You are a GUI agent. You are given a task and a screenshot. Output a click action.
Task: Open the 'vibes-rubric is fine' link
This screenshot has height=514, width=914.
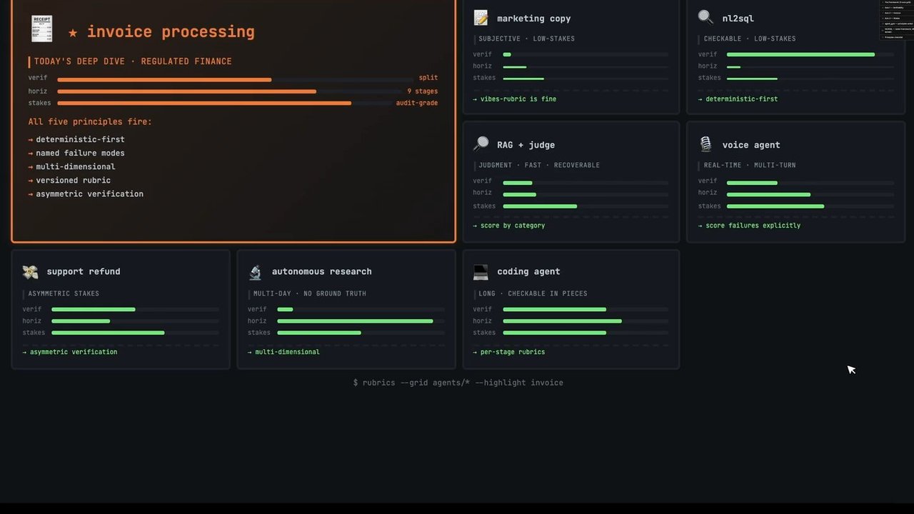(x=514, y=99)
